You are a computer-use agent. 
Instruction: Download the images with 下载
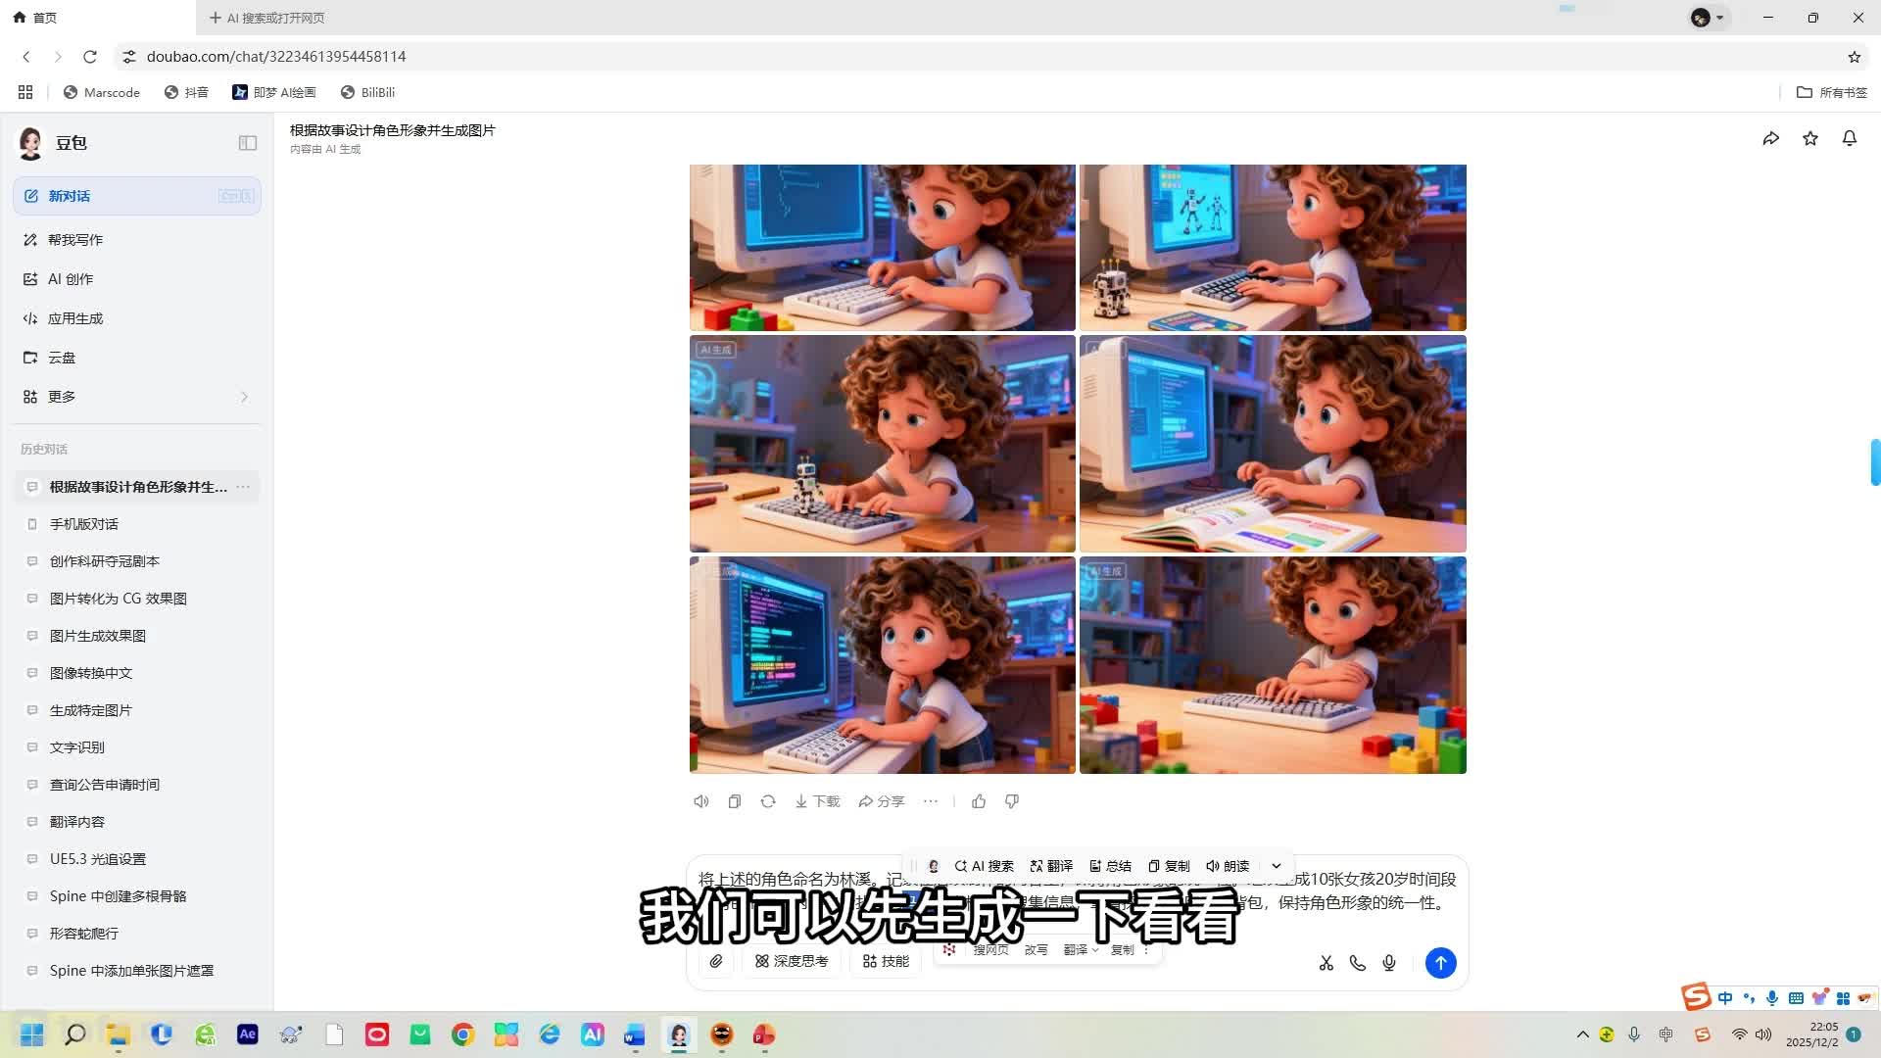point(817,800)
